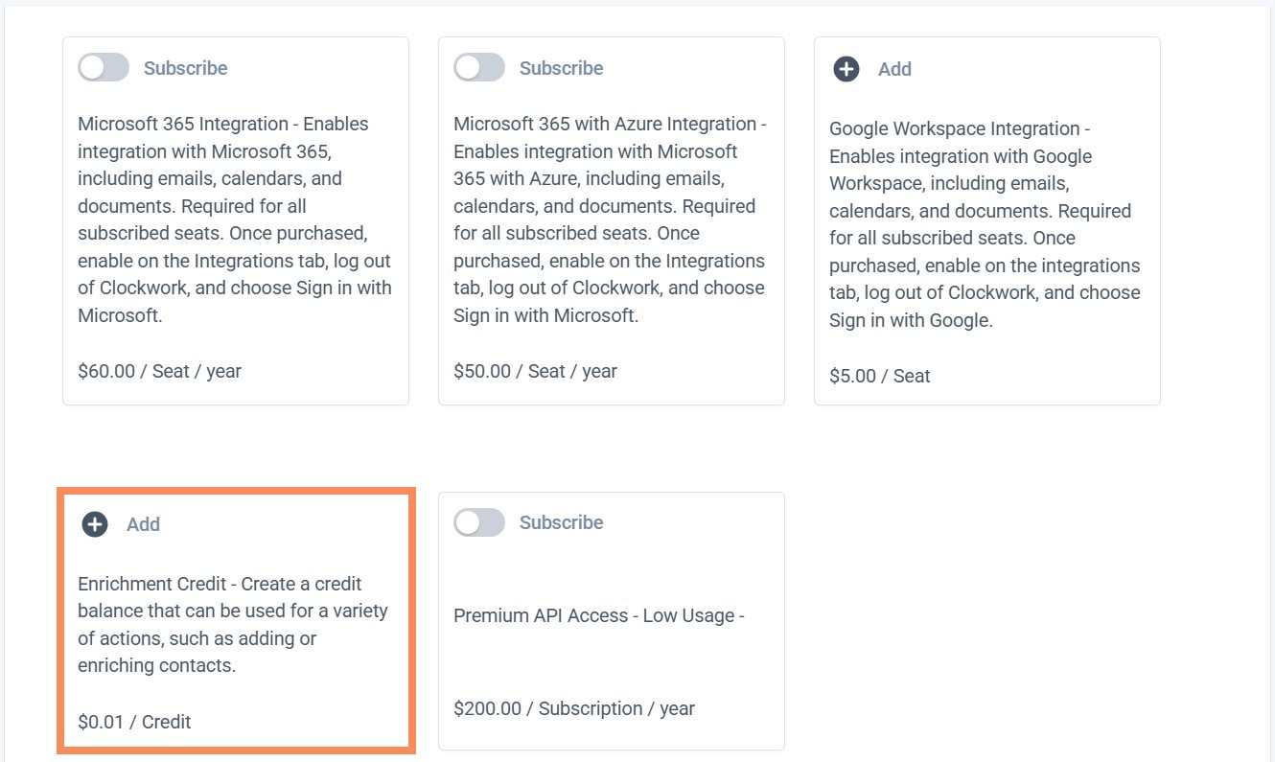Select the Microsoft 365 Integration description text
1275x762 pixels.
[235, 219]
